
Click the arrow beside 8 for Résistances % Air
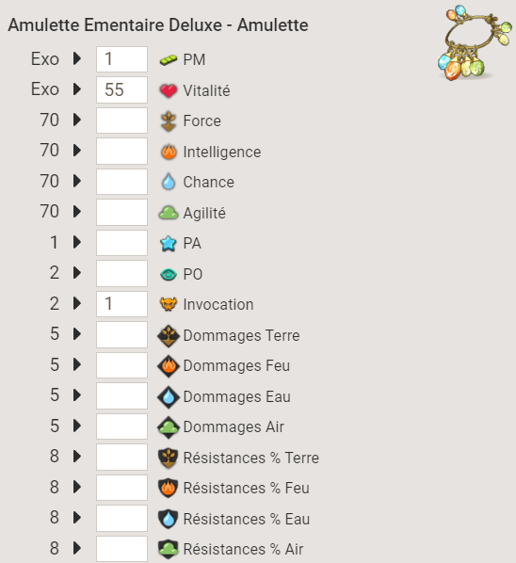point(77,548)
